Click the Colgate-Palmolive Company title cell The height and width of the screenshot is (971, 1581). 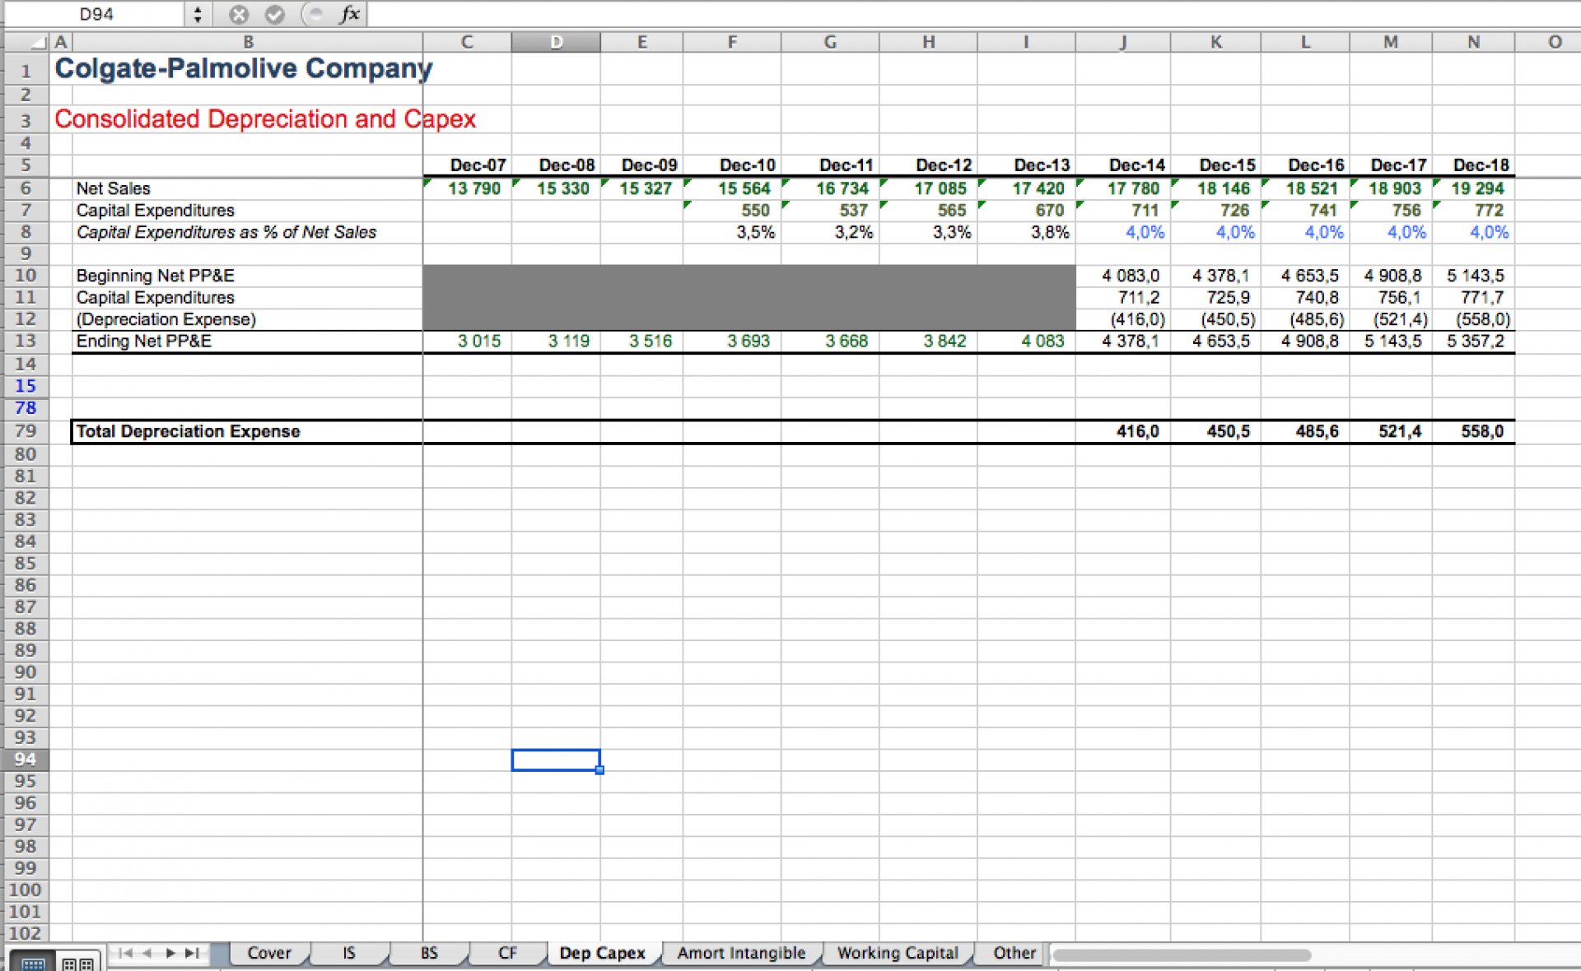point(244,68)
